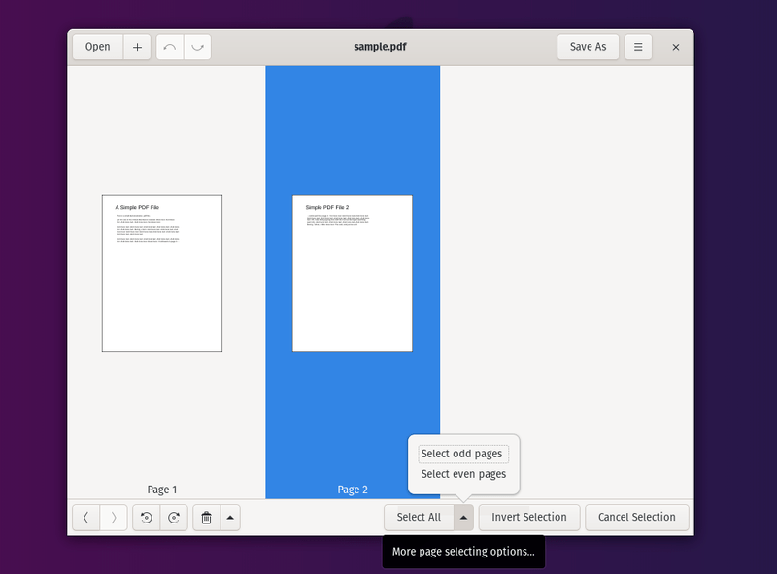777x574 pixels.
Task: Choose Select odd pages from the popup
Action: pos(463,453)
